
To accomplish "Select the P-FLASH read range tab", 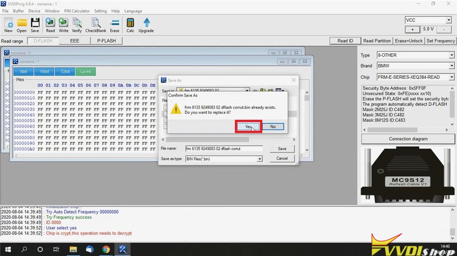I will [x=106, y=41].
